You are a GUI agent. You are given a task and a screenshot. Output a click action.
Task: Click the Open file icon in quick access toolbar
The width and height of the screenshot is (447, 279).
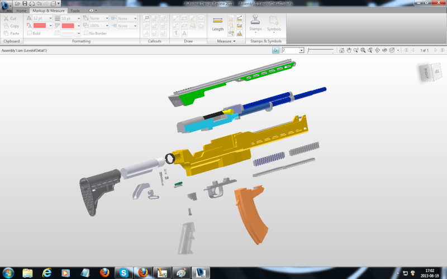[18, 4]
